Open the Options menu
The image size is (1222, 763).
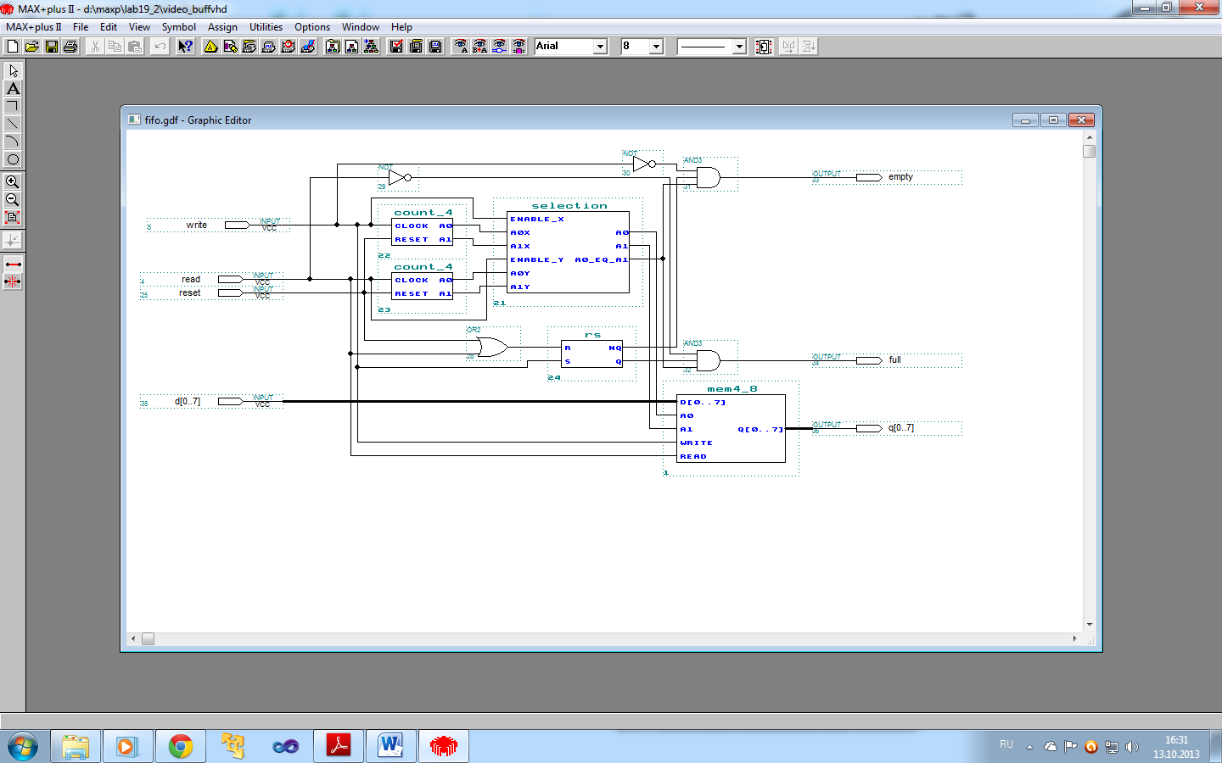point(312,27)
